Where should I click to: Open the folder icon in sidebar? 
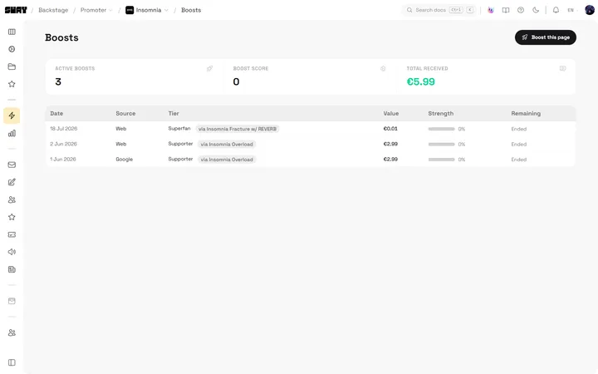[12, 66]
